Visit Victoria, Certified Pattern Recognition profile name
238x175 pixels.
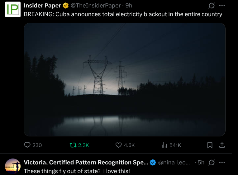pos(86,163)
